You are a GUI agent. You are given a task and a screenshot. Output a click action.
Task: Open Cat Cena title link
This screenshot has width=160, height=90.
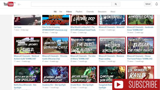(x=17, y=27)
